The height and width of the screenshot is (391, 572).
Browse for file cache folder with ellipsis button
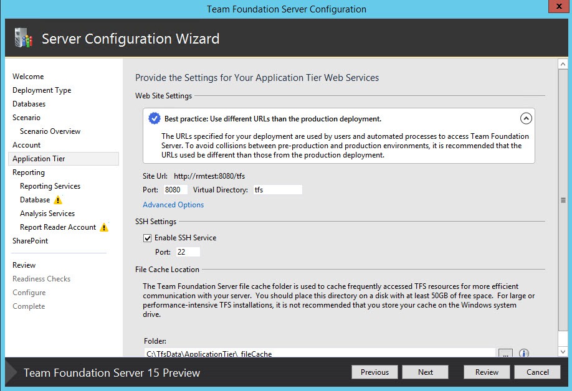[x=505, y=353]
